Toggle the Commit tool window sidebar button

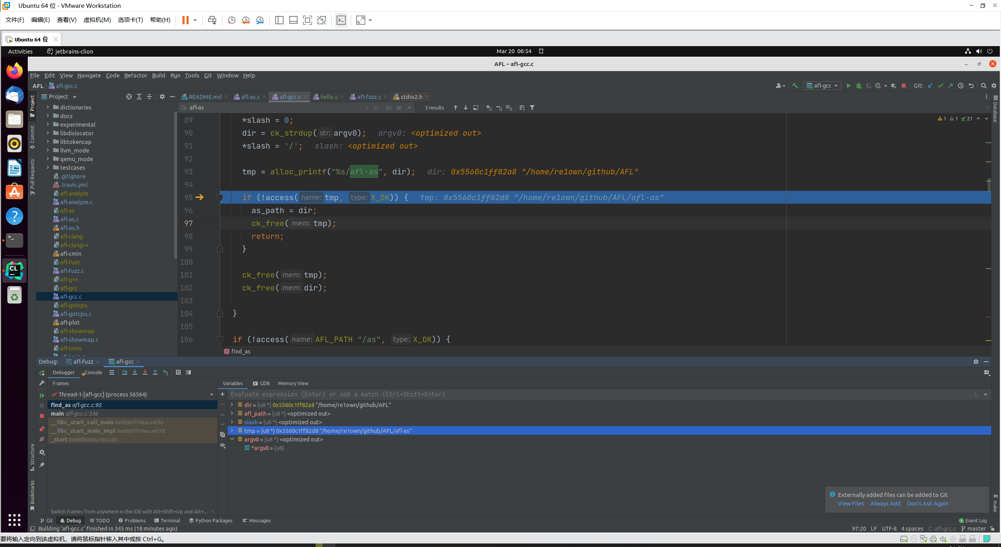(x=32, y=137)
